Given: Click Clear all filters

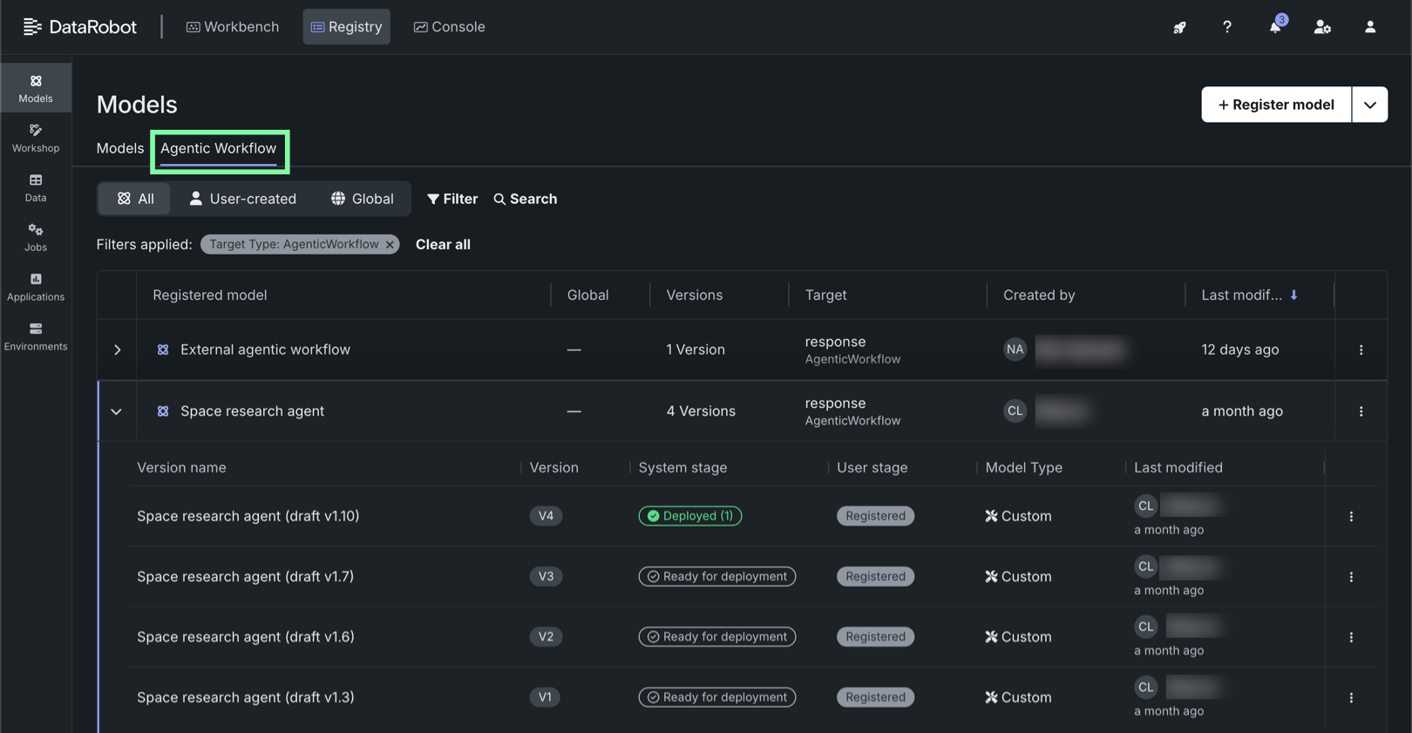Looking at the screenshot, I should coord(443,244).
